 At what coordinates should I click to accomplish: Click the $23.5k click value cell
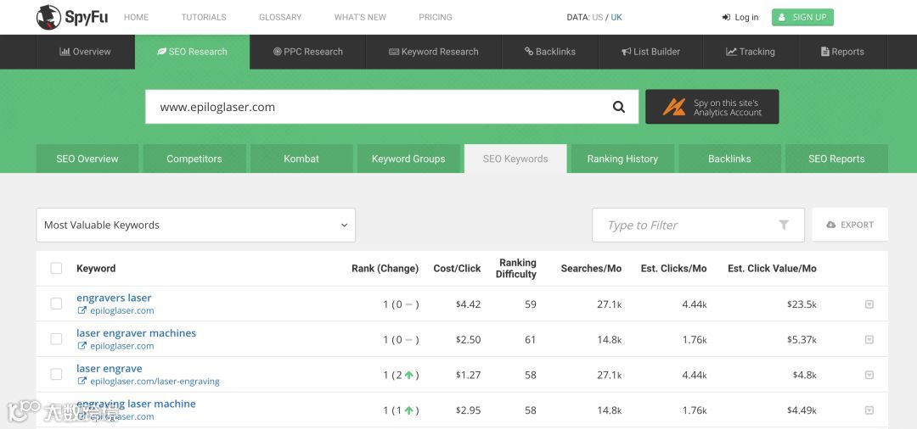point(802,304)
